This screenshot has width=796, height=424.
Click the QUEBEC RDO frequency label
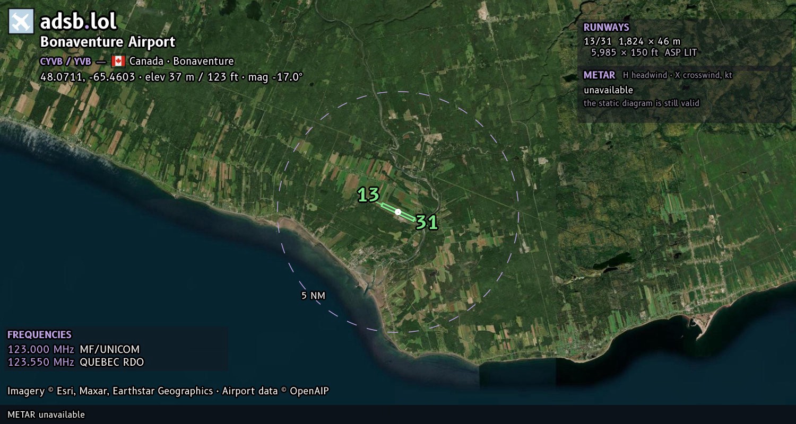tap(111, 363)
